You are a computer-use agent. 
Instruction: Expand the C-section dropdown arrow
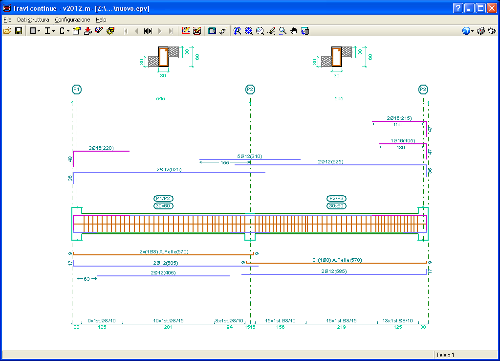click(x=68, y=31)
